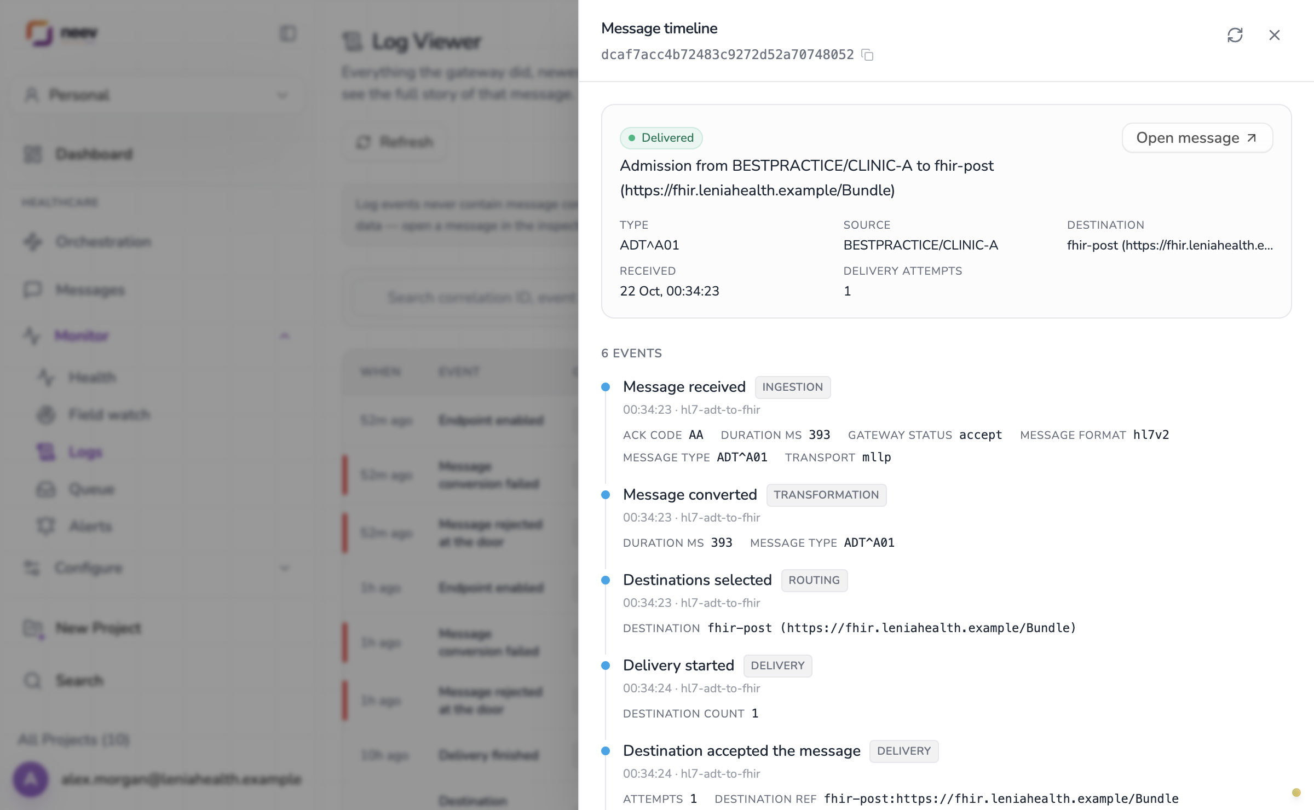This screenshot has height=810, width=1314.
Task: Select DELIVERY tag on Destination accepted the message
Action: pos(904,751)
